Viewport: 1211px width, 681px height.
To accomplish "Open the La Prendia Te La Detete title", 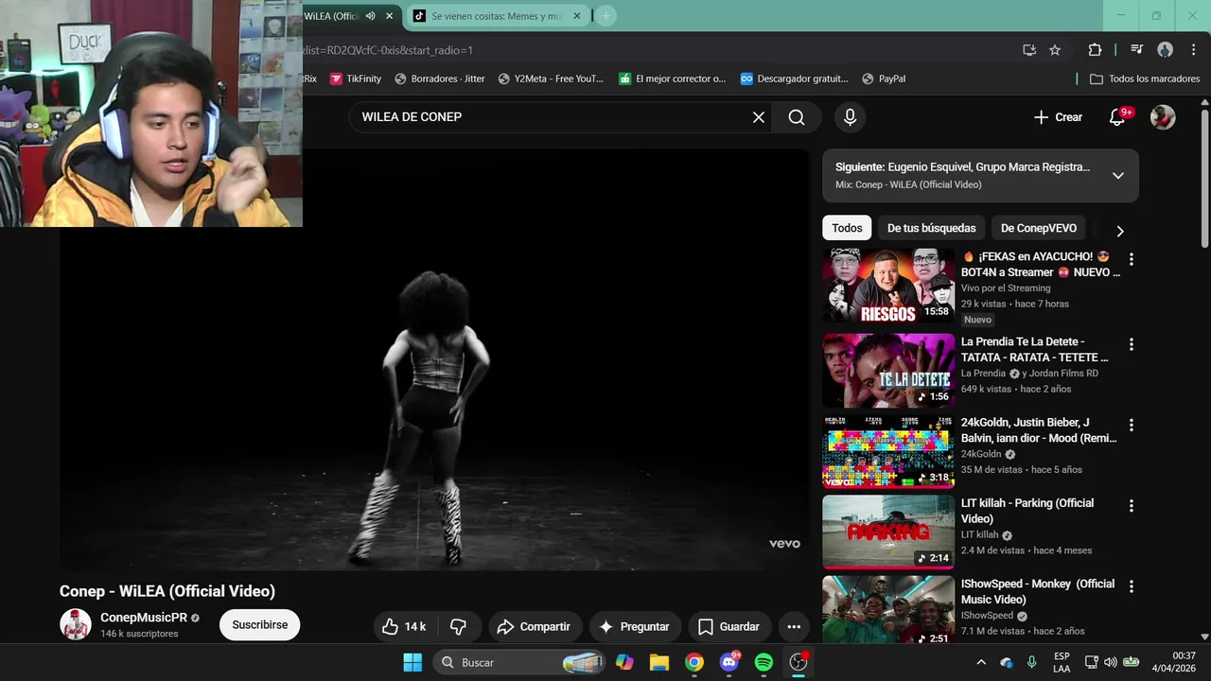I will [1034, 349].
